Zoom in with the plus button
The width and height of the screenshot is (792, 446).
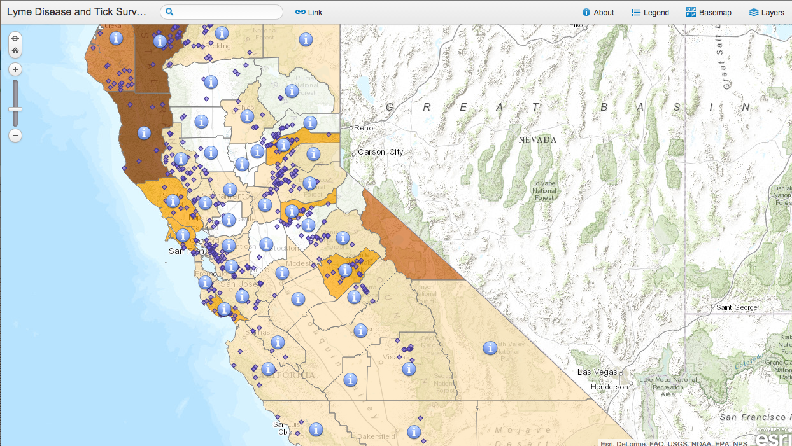15,69
